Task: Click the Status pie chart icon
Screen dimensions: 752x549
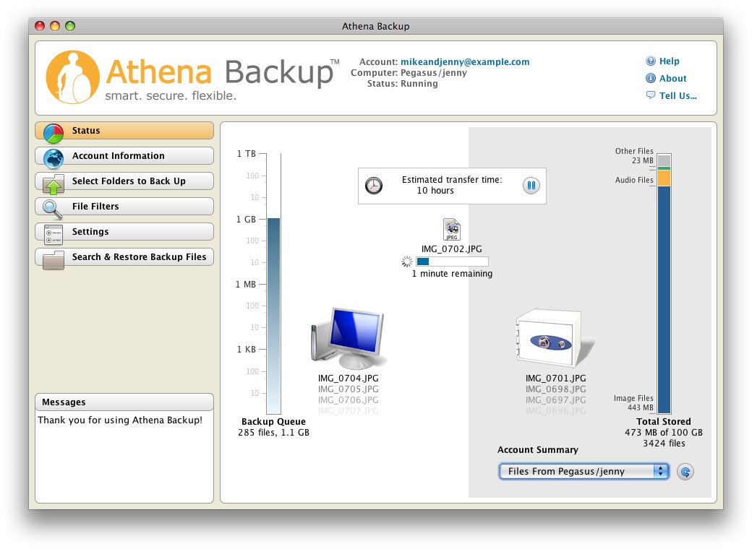Action: click(54, 133)
